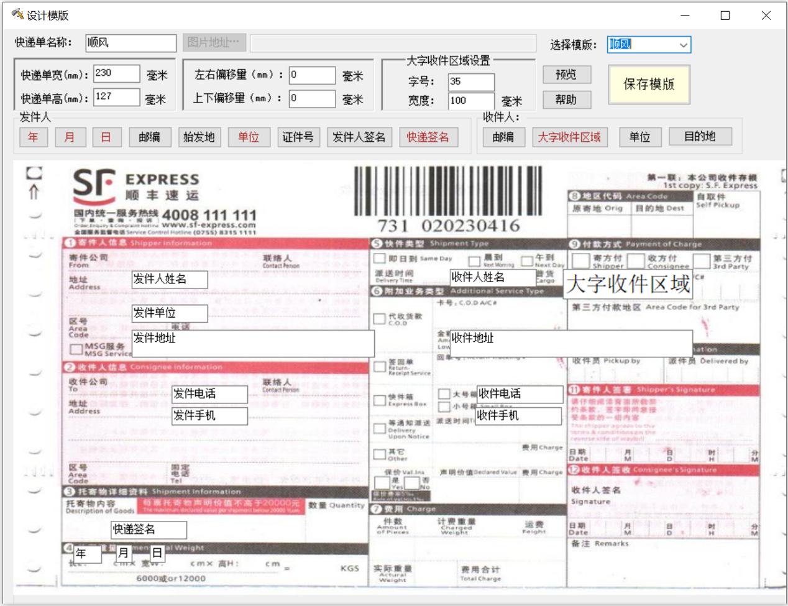Maximize the 设计模版 window
788x606 pixels.
click(x=725, y=16)
